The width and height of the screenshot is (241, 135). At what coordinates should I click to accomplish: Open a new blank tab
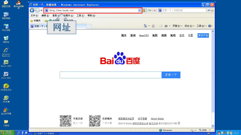[89, 26]
